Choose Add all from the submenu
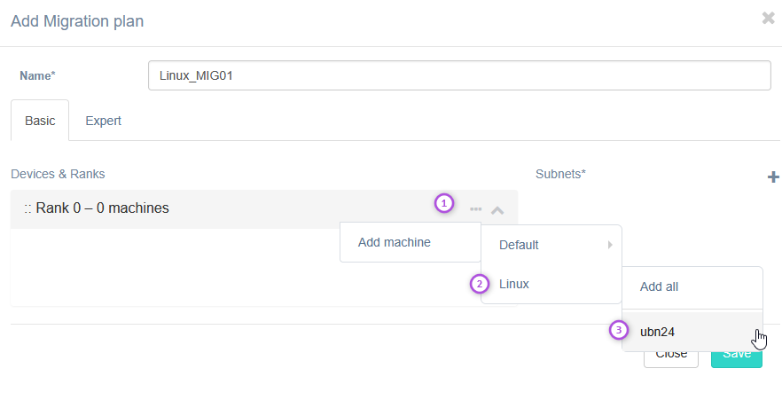 tap(659, 286)
